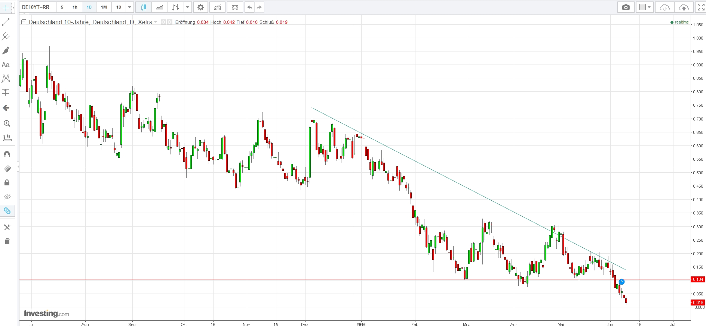
Task: Select the bar measurement ruler tool
Action: point(7,138)
